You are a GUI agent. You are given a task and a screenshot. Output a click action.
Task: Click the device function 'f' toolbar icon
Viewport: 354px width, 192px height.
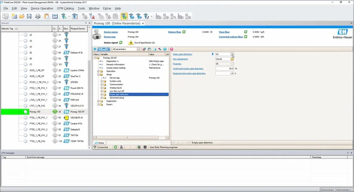pyautogui.click(x=146, y=16)
